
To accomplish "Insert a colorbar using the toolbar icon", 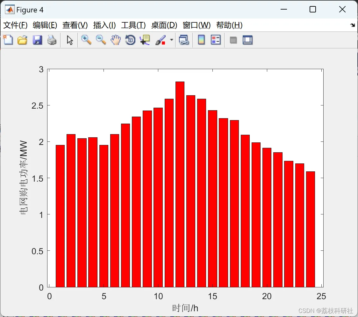I will (x=201, y=40).
